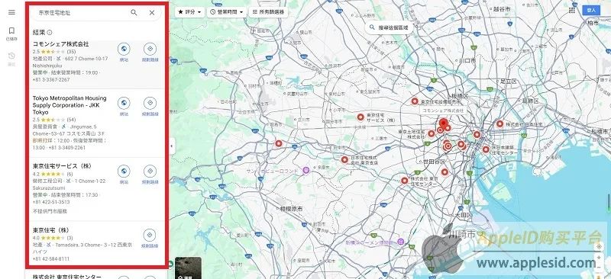The width and height of the screenshot is (611, 279).
Task: Click the 搜尋這個區域 search this area button
Action: pos(389,27)
